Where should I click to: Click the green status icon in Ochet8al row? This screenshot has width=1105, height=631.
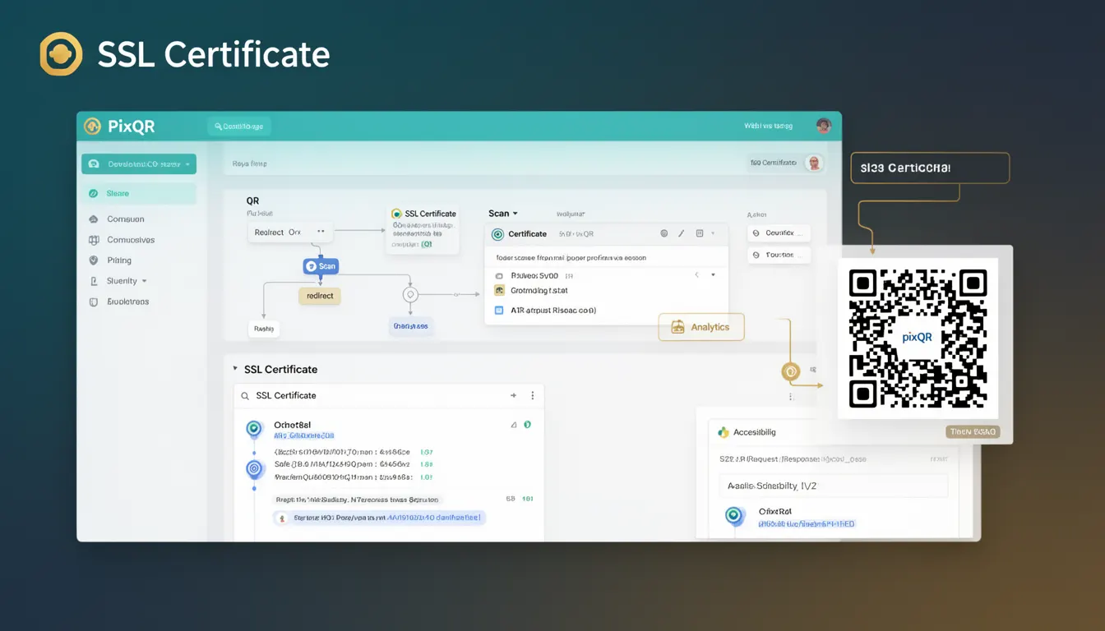tap(527, 426)
